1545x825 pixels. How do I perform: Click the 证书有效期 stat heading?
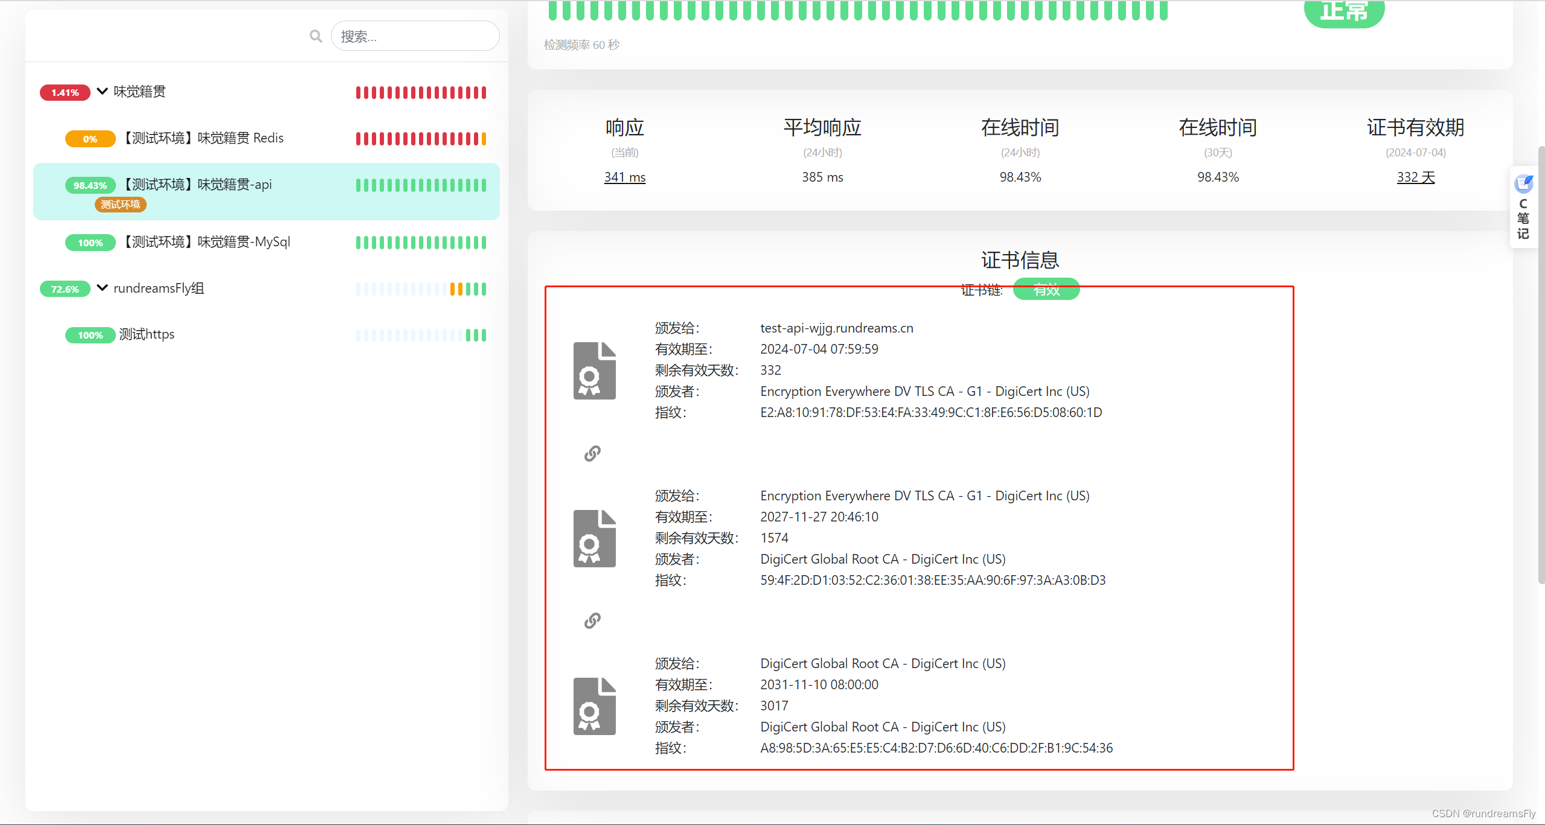[1416, 127]
